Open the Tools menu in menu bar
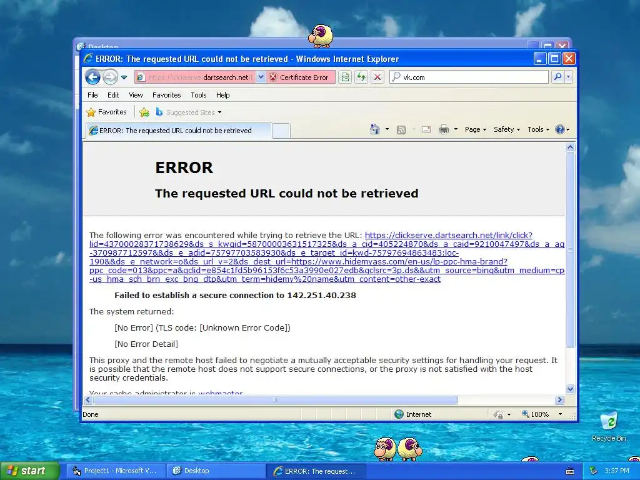The image size is (640, 480). (198, 95)
